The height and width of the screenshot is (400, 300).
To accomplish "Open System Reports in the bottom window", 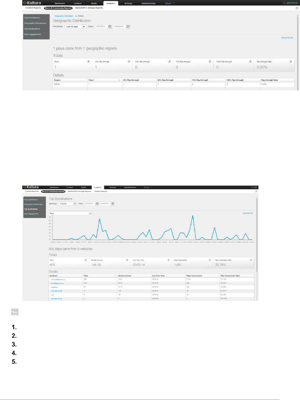I will (x=101, y=191).
